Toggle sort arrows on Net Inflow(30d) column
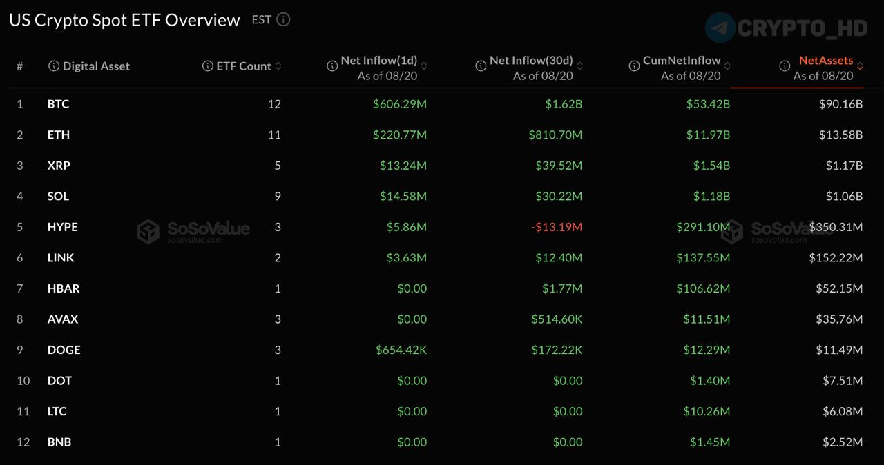This screenshot has width=884, height=465. [x=579, y=66]
